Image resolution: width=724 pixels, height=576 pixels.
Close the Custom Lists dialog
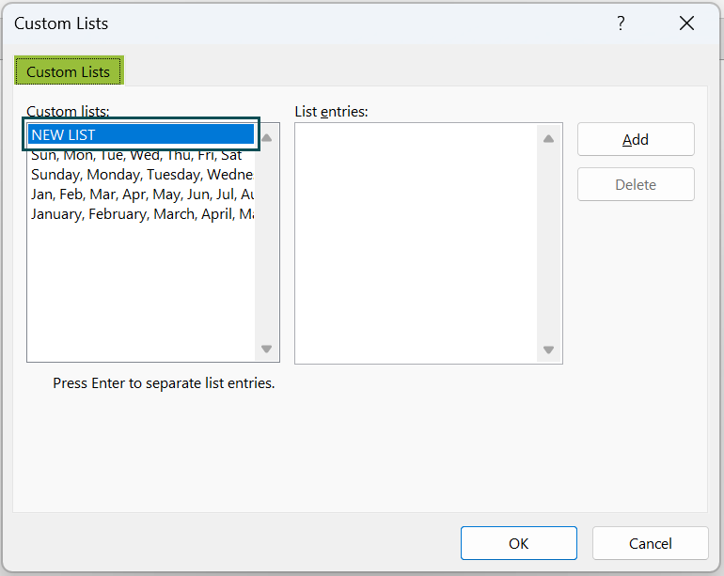tap(686, 23)
